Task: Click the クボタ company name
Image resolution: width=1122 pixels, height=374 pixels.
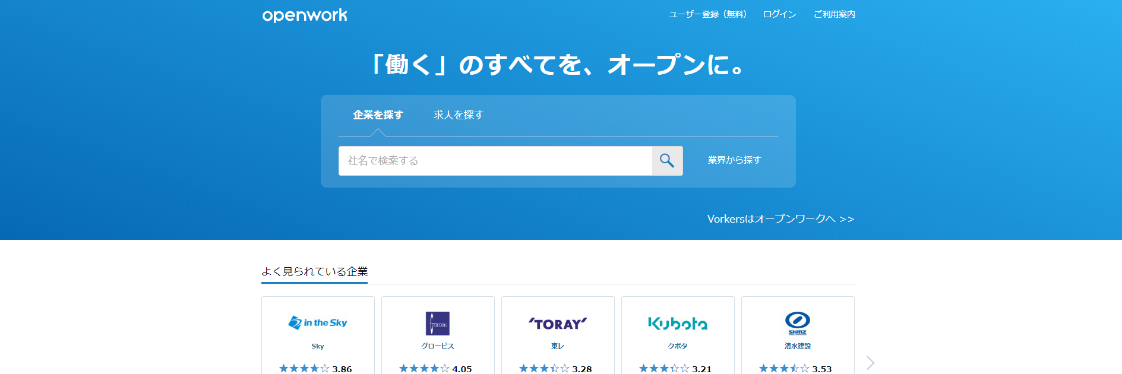Action: click(678, 346)
